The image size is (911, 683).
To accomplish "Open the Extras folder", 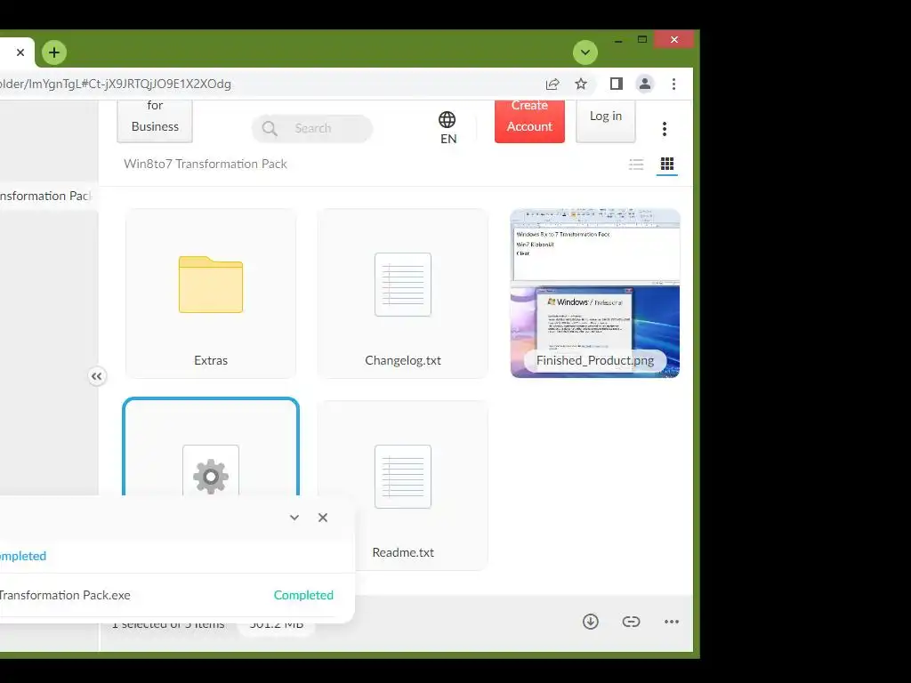I will pos(211,293).
